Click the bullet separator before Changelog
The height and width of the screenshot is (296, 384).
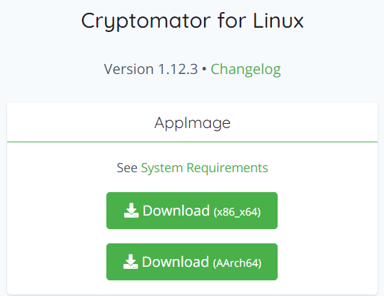point(204,70)
